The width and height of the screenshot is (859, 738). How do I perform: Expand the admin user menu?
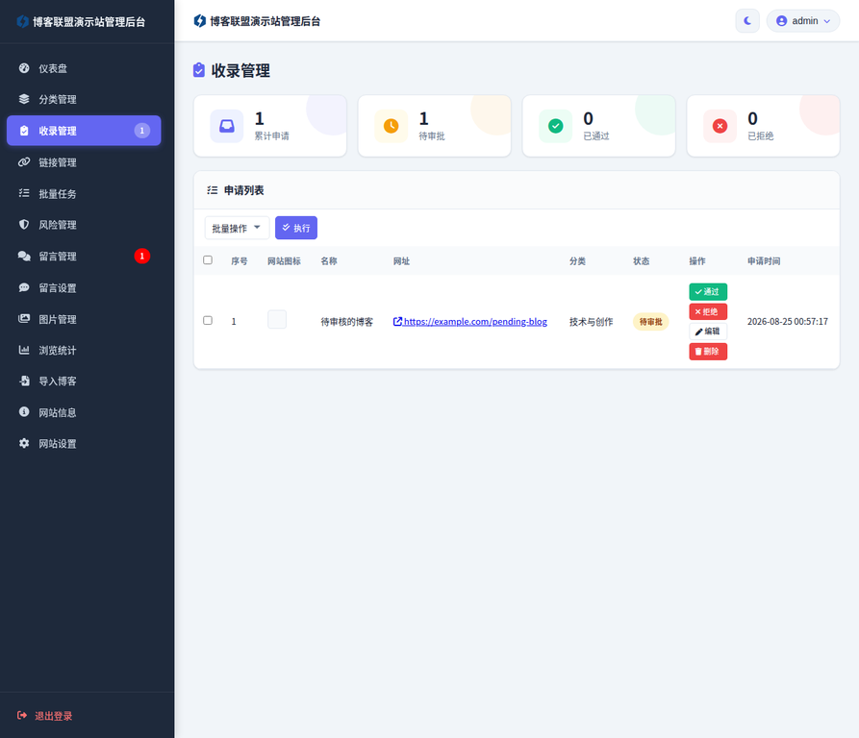pyautogui.click(x=802, y=21)
